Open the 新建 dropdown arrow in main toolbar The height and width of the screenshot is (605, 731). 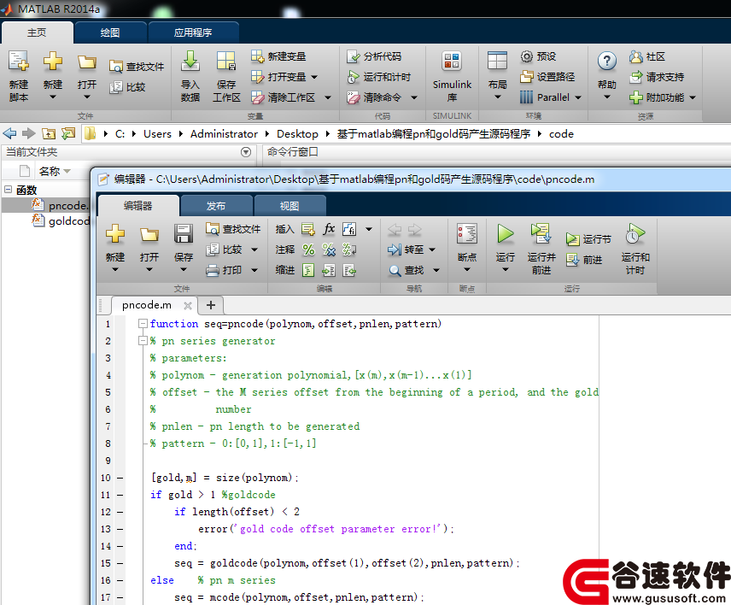[x=53, y=97]
